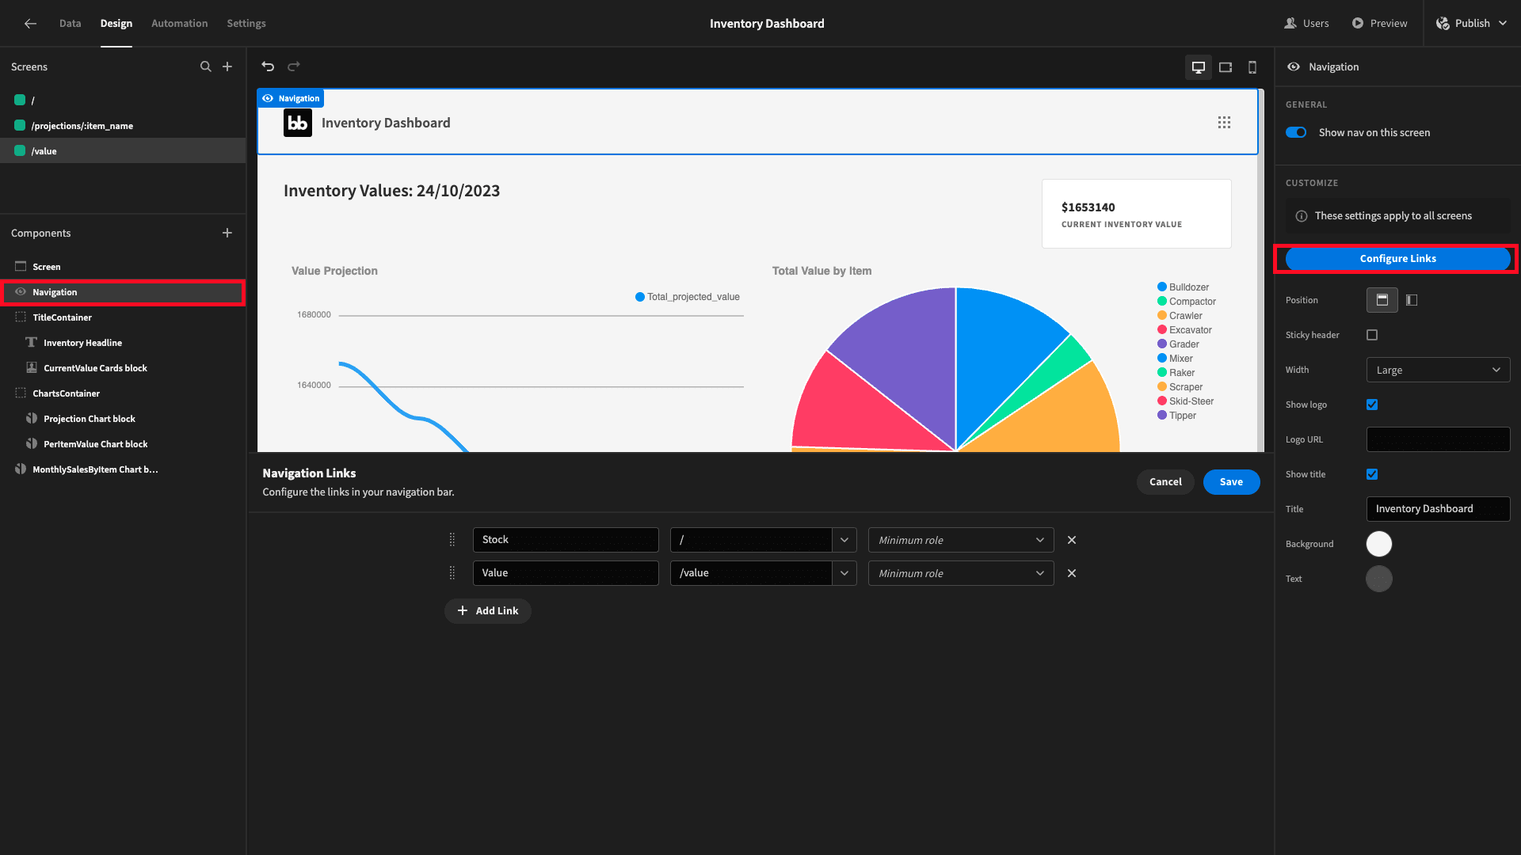The height and width of the screenshot is (855, 1521).
Task: Save the navigation links
Action: pos(1232,482)
